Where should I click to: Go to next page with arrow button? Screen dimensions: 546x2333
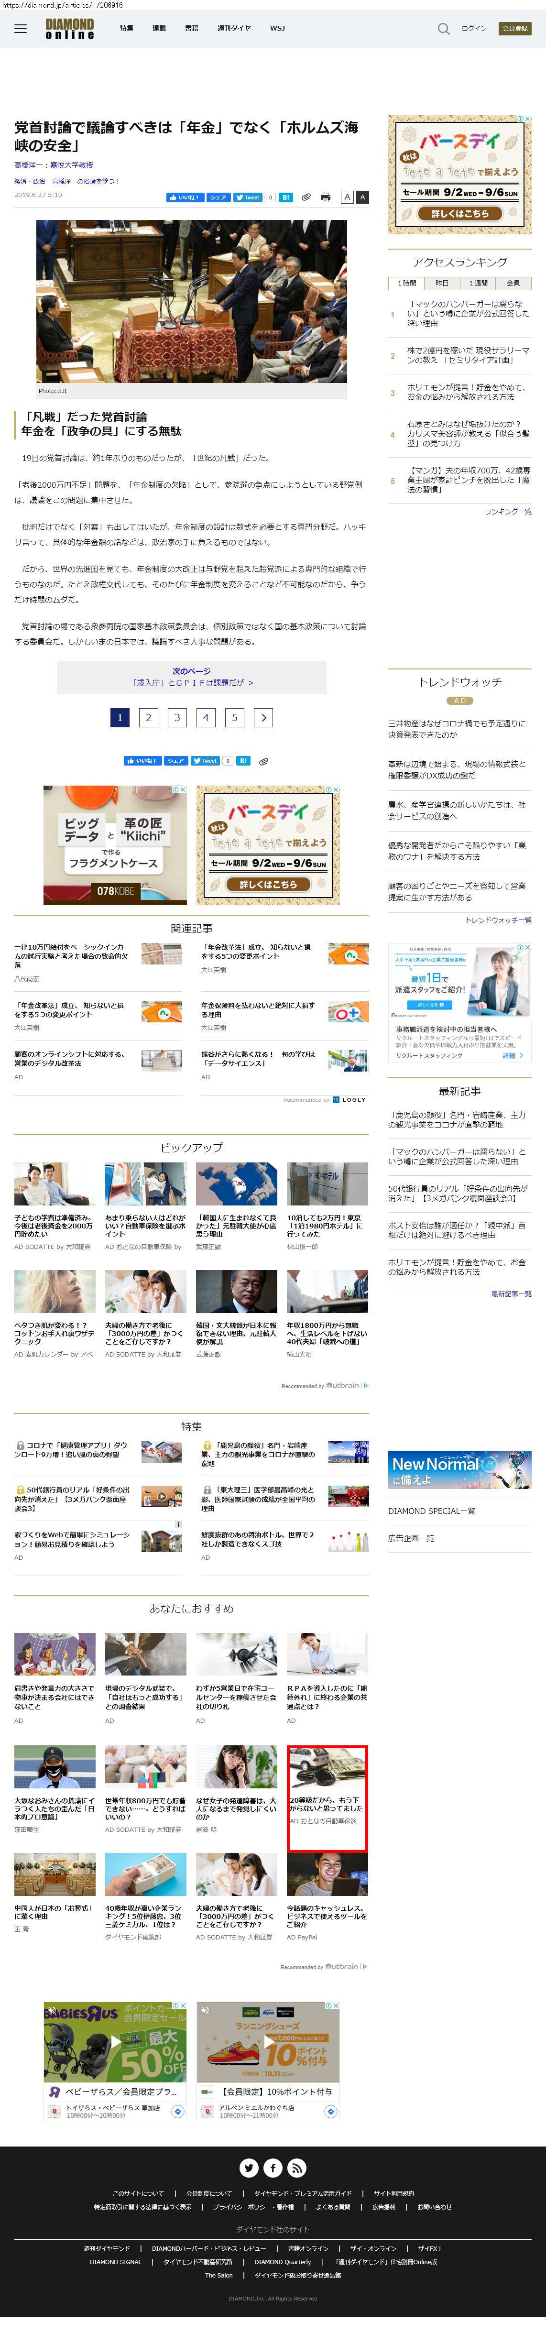(263, 717)
